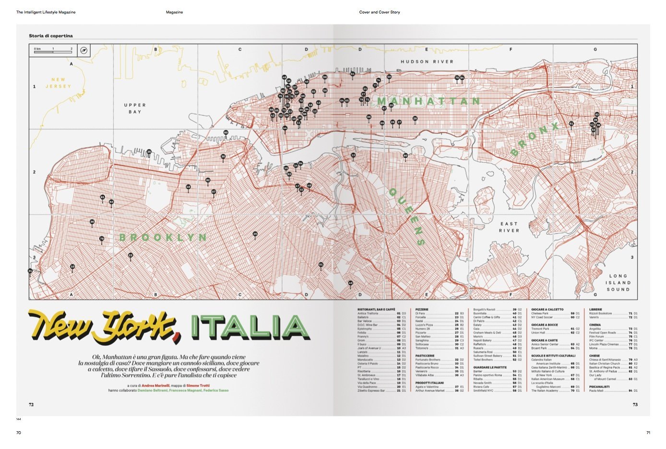Select map pin 30 in the Brooklyn C2 square
Screen dimensions: 666x449
tap(223, 157)
